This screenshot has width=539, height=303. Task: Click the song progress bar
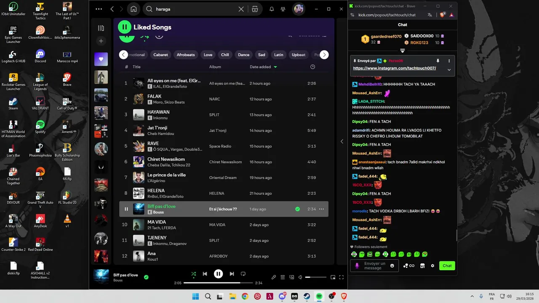218,283
